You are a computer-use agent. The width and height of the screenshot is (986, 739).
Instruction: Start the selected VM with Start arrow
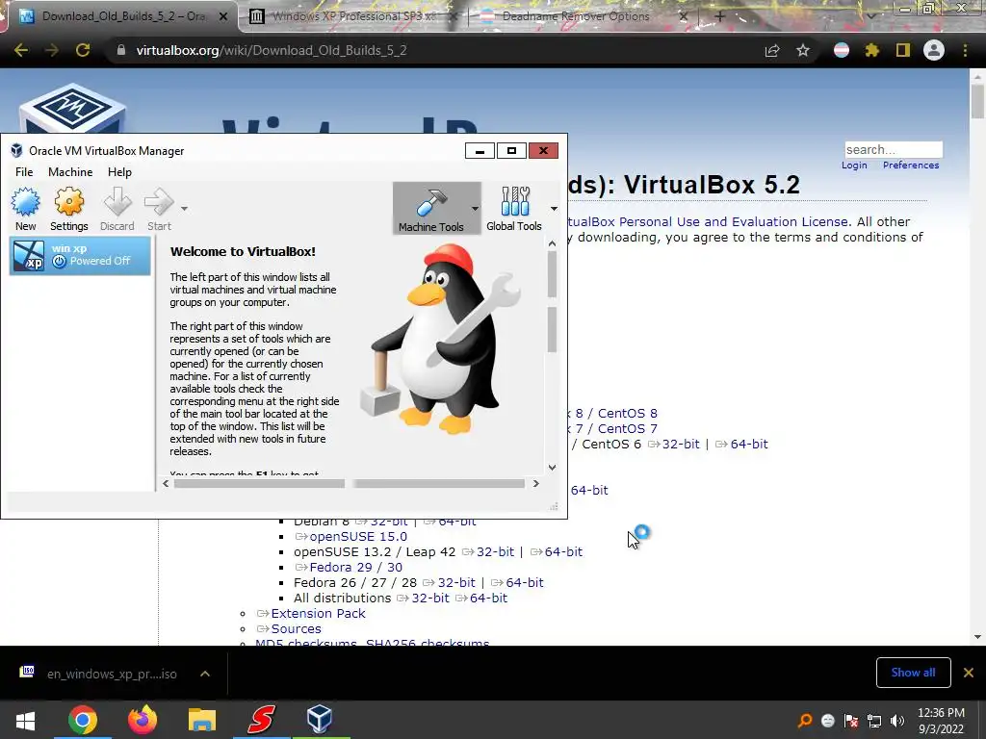[x=159, y=209]
